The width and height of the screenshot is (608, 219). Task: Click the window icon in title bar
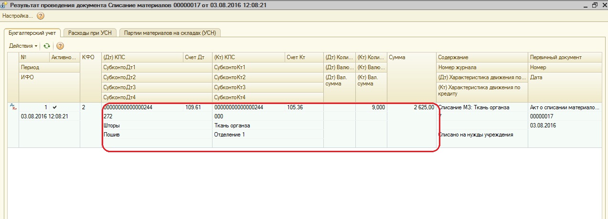point(4,5)
